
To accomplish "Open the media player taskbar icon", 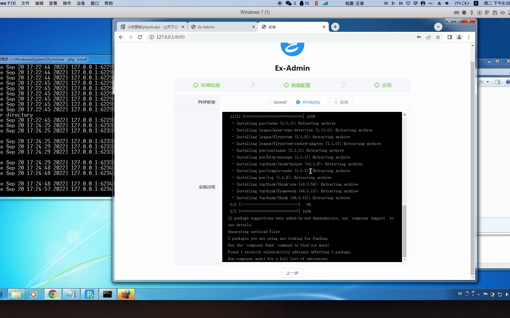I will tap(34, 294).
